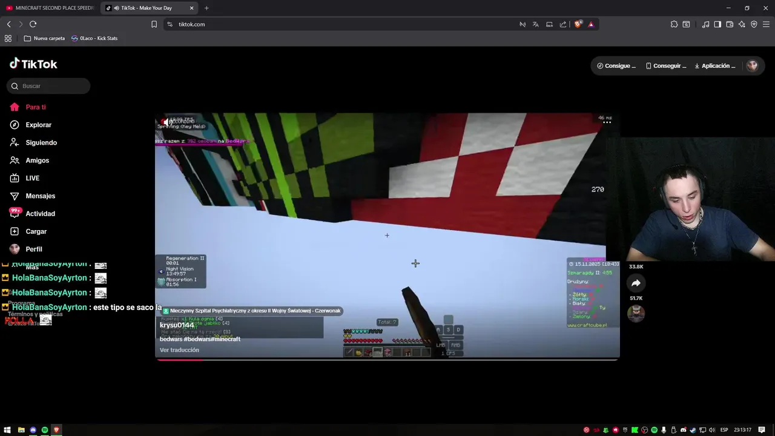The height and width of the screenshot is (436, 775).
Task: Open the profile avatar in TikTok header
Action: pos(752,65)
